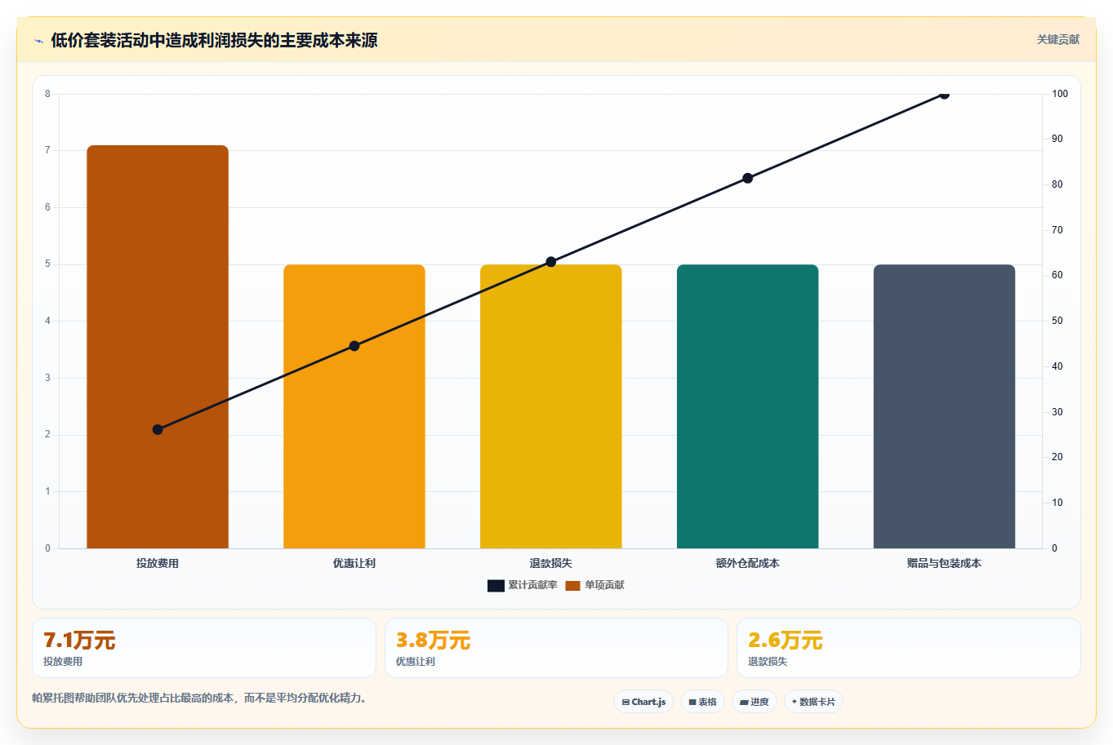Click the cumulative line point over 退款损失
1113x745 pixels.
click(x=551, y=262)
